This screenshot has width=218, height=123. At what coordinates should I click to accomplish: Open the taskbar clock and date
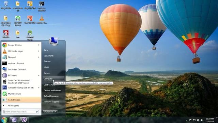(210, 120)
